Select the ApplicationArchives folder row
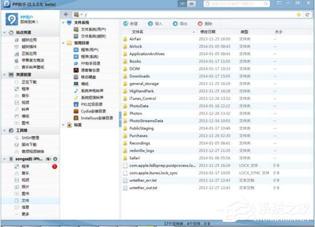 pos(217,53)
